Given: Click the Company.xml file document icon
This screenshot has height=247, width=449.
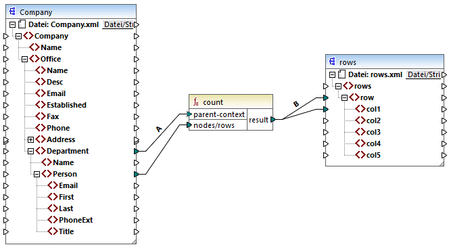Looking at the screenshot, I should 22,24.
